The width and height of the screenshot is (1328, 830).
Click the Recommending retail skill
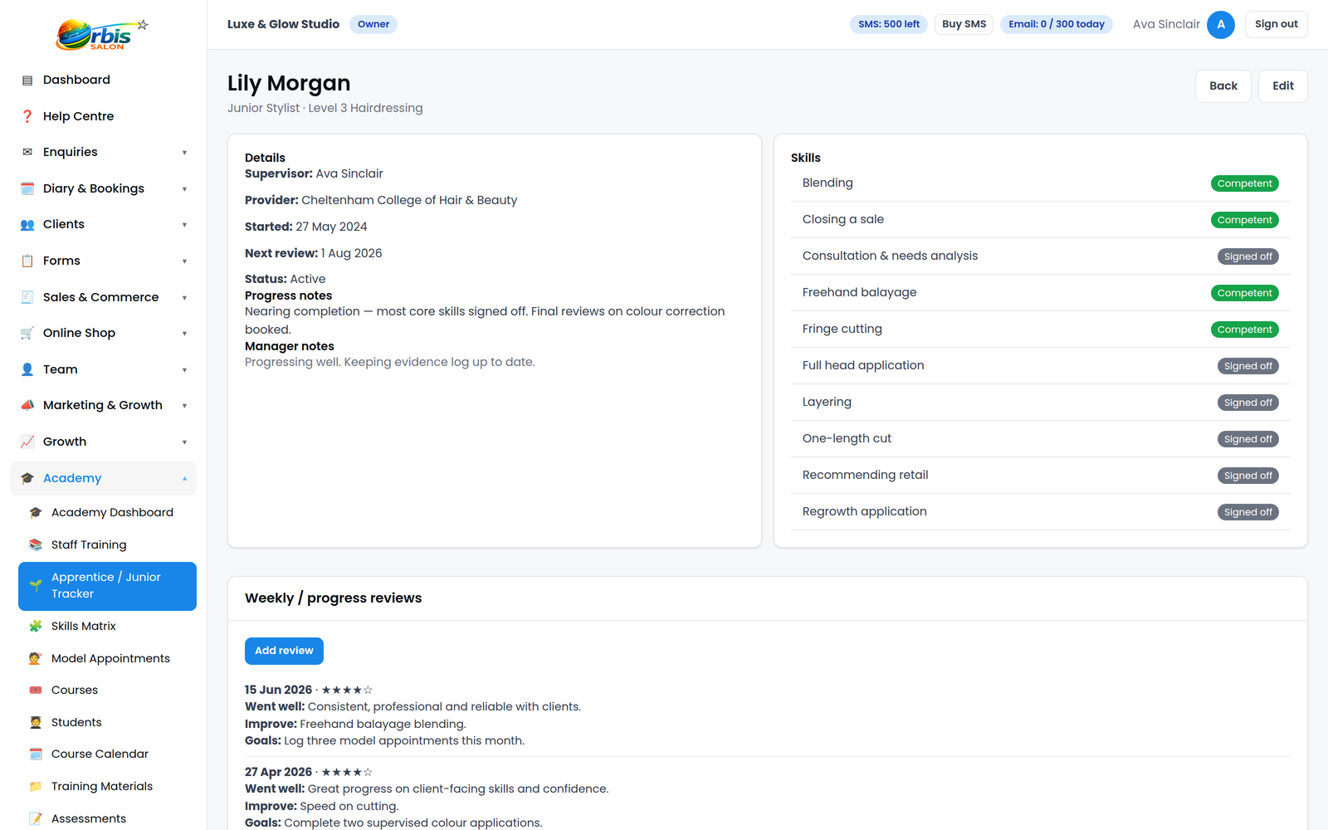point(1041,476)
